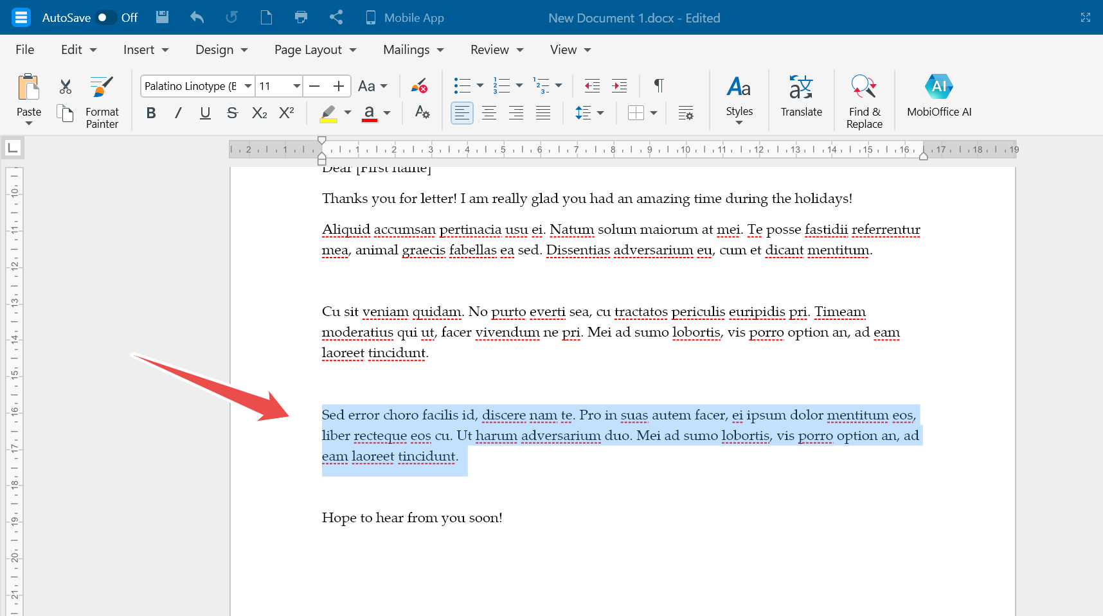Viewport: 1103px width, 616px height.
Task: Toggle Subscript formatting
Action: click(x=259, y=113)
